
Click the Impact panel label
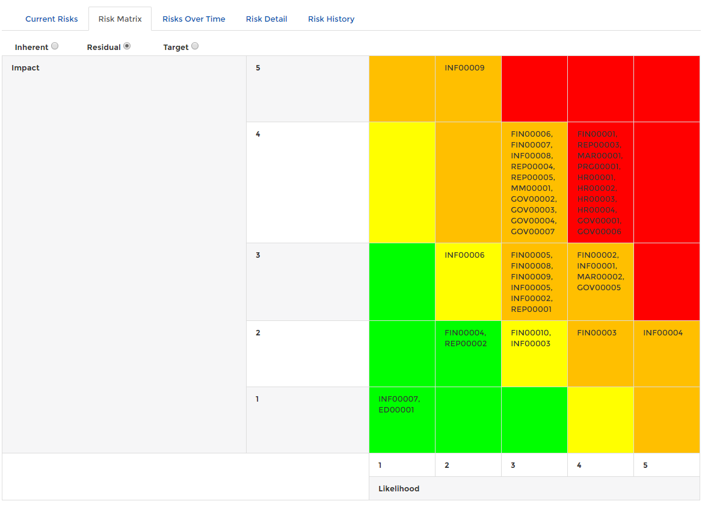25,67
